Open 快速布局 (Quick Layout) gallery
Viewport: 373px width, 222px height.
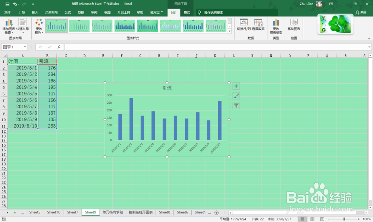(22, 26)
